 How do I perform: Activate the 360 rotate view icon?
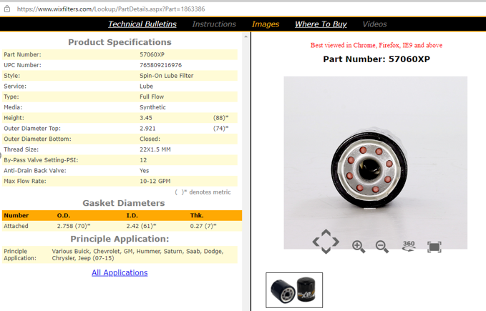(409, 246)
